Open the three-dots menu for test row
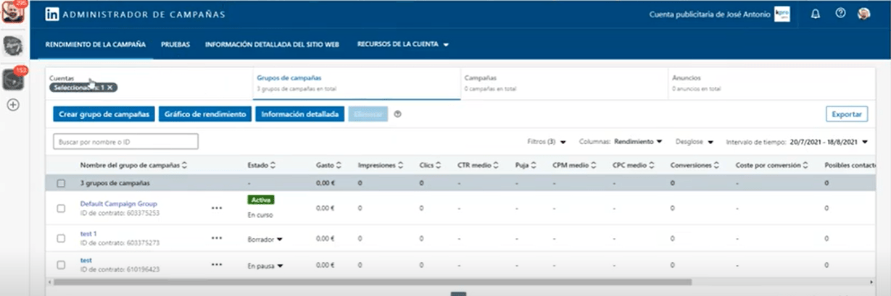Viewport: 891px width, 296px height. (217, 264)
